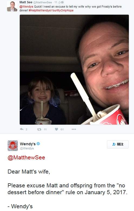The image size is (134, 211).
Task: Retweet Matt See's Frosty tweet
Action: [x=39, y=129]
